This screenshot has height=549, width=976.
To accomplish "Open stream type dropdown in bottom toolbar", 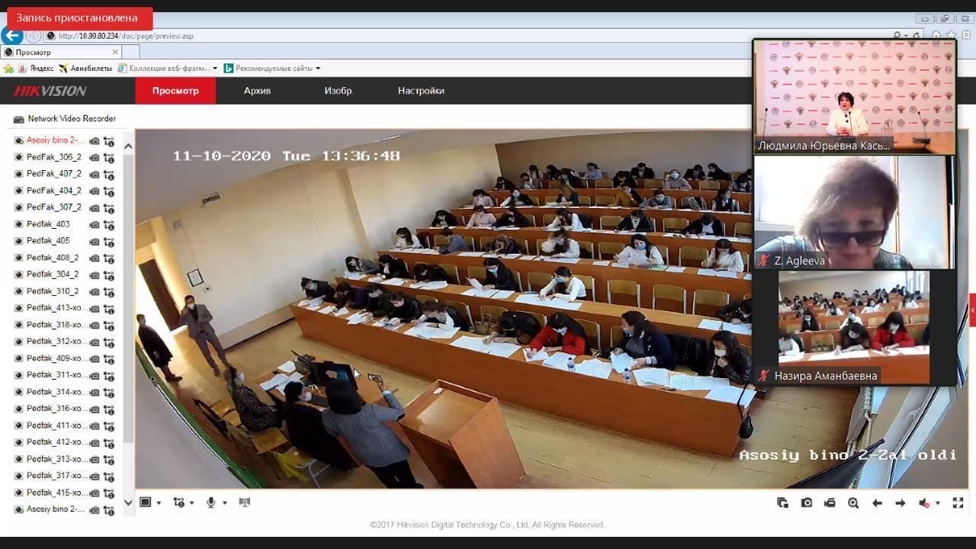I will click(x=183, y=502).
